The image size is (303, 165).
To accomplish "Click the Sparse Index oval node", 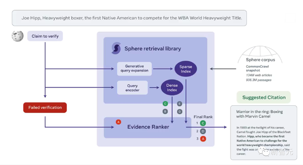I will click(x=186, y=69).
